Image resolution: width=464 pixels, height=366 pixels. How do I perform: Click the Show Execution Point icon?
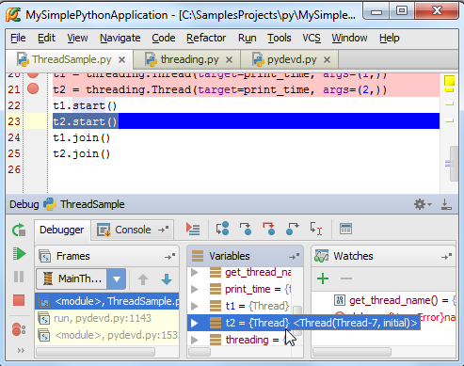point(193,229)
